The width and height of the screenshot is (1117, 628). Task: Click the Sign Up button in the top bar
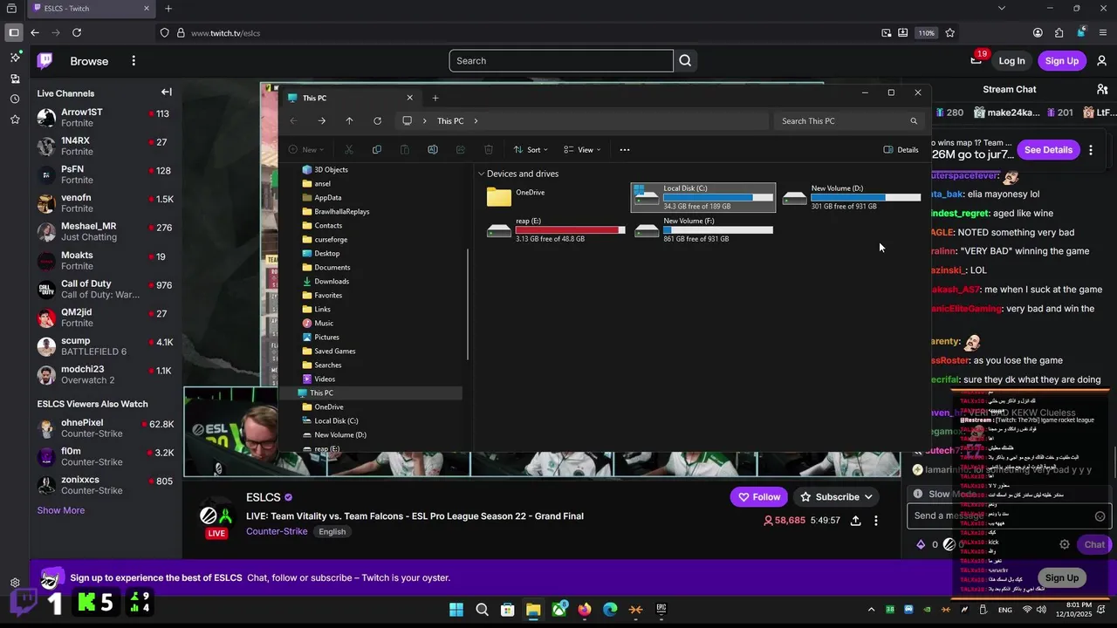(1062, 61)
